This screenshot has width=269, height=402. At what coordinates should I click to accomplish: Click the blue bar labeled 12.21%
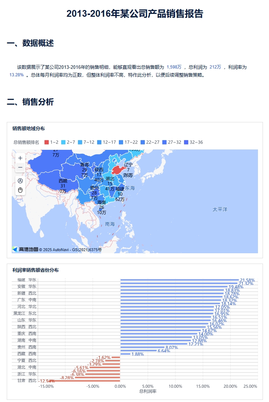154,344
